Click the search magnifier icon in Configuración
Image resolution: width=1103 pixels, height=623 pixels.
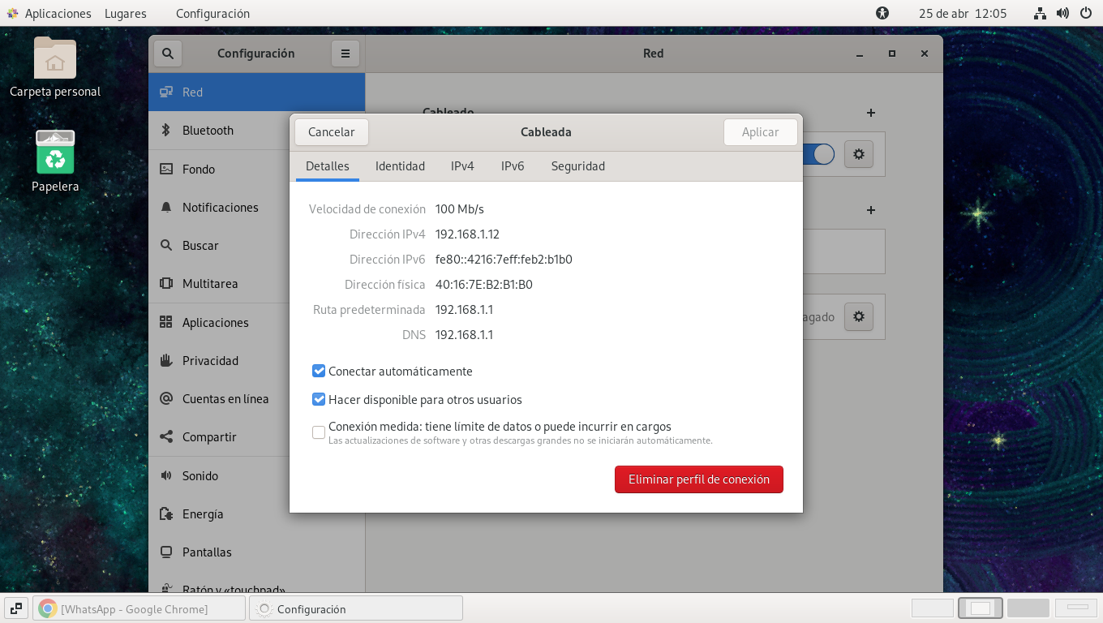click(x=167, y=54)
